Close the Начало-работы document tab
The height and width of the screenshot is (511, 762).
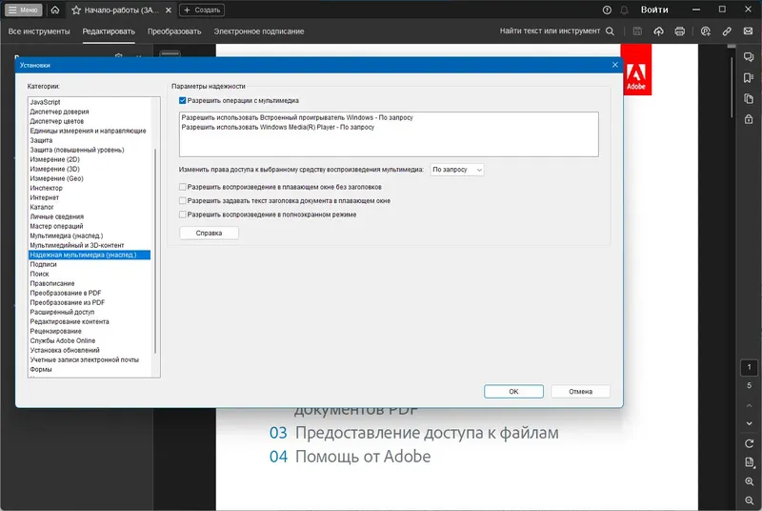coord(169,10)
